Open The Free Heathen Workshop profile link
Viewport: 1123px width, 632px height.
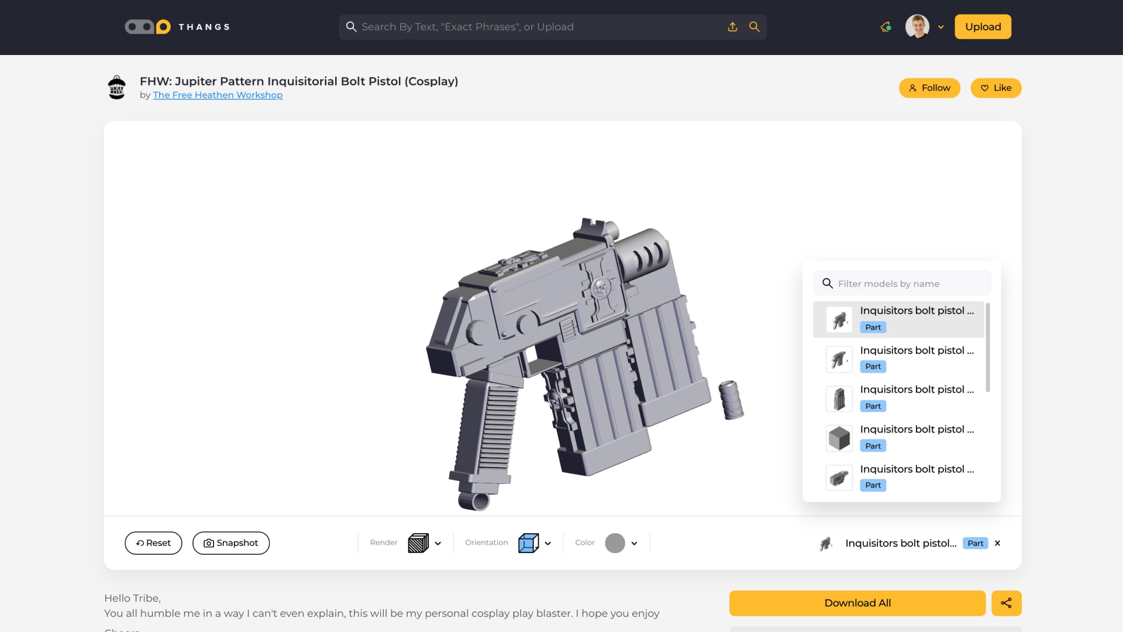218,95
